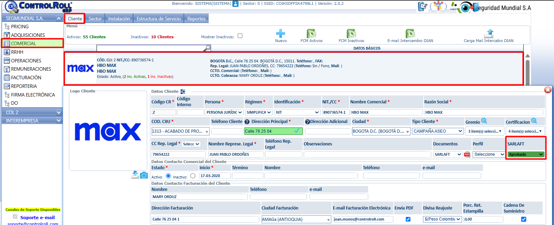554x225 pixels.
Task: Export FCM Inactivos spreadsheet icon
Action: (351, 33)
